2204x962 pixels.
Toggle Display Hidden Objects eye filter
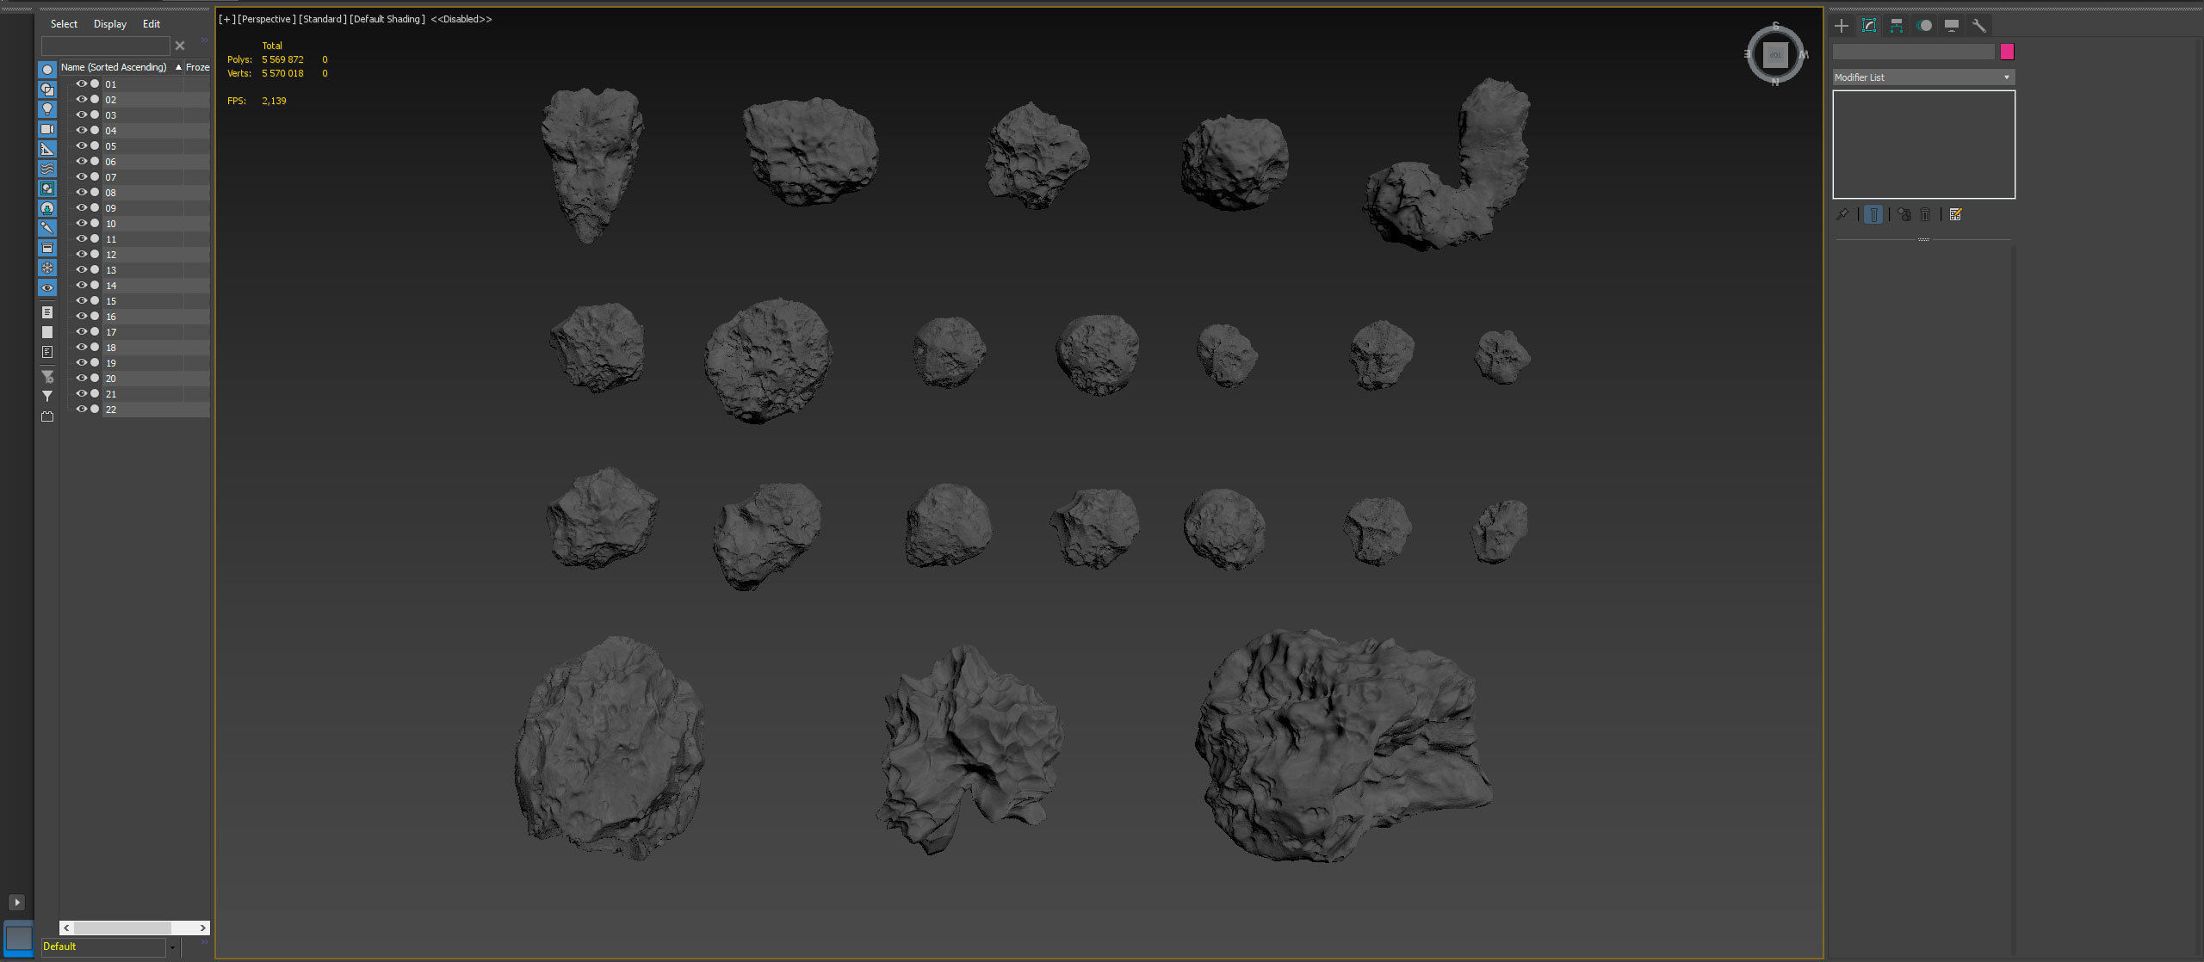tap(47, 287)
